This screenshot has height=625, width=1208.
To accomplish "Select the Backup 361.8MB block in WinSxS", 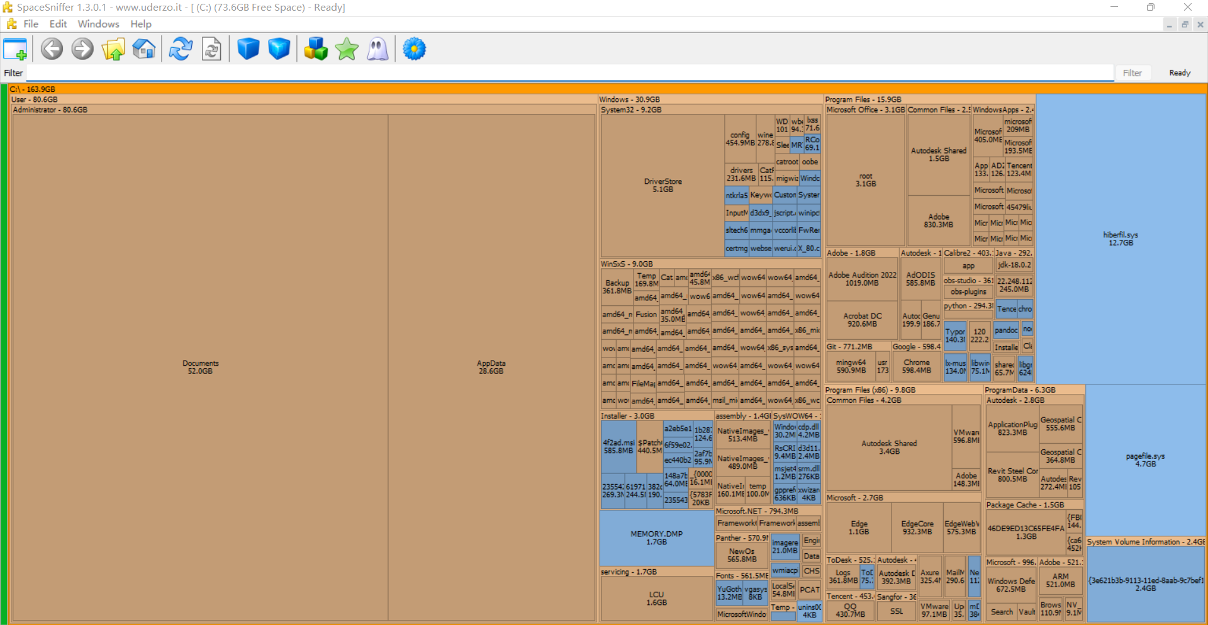I will coord(617,287).
